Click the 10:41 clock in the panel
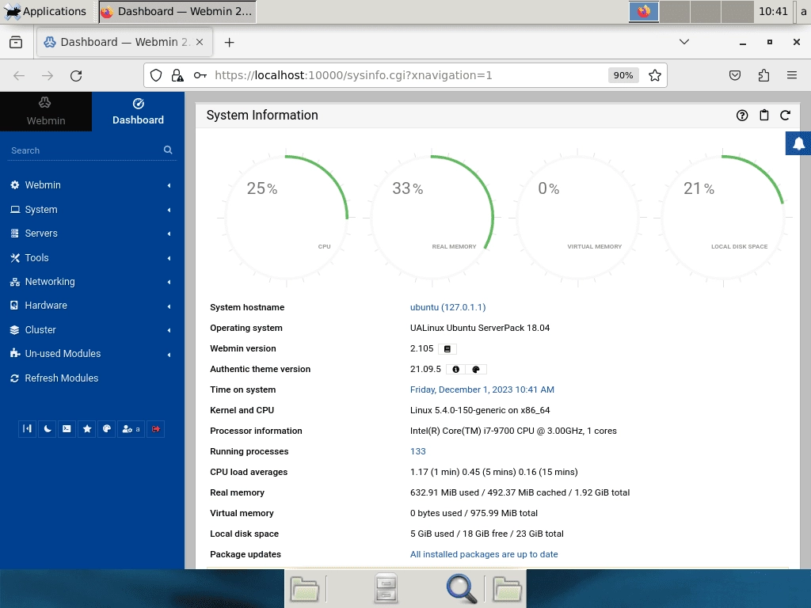The width and height of the screenshot is (811, 608). pos(773,11)
